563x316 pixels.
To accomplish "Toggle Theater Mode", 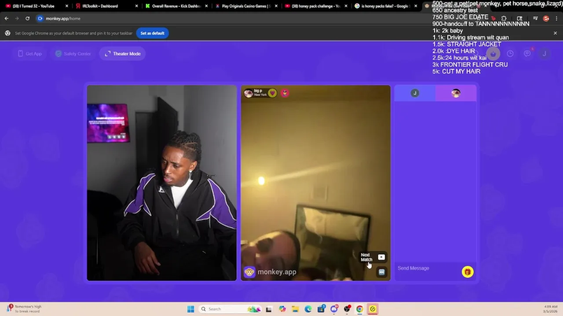I will [123, 54].
